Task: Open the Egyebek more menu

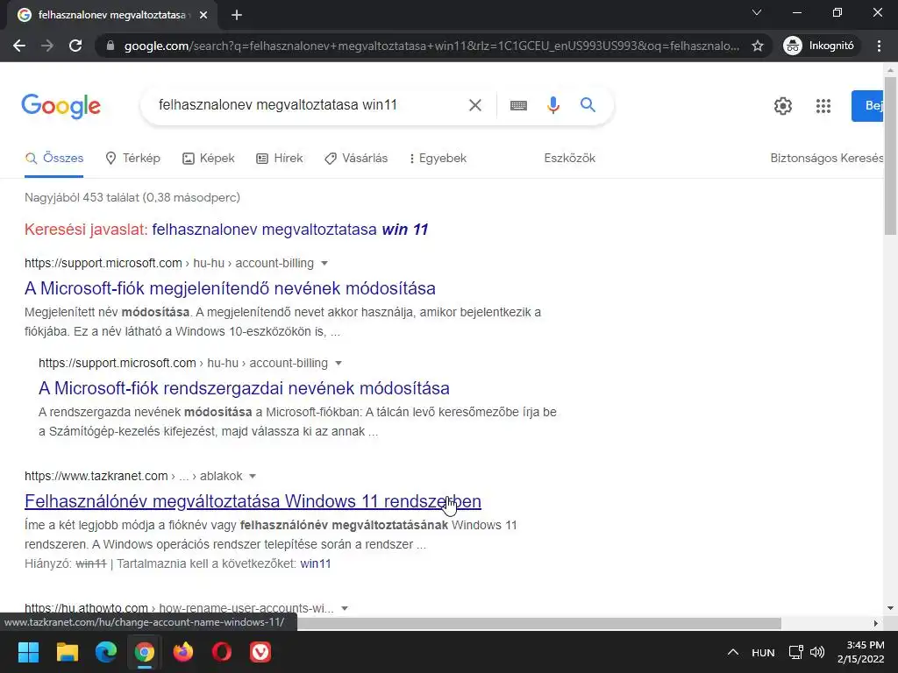Action: 438,159
